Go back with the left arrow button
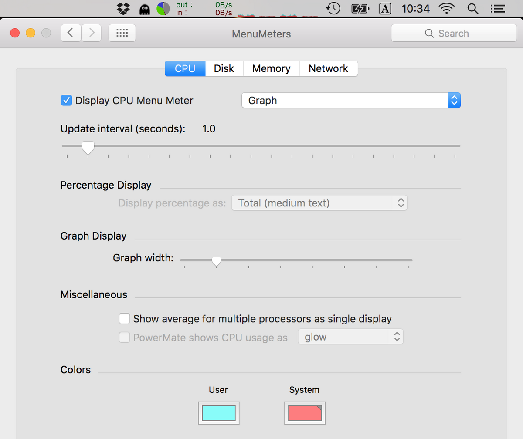Image resolution: width=523 pixels, height=439 pixels. click(71, 33)
